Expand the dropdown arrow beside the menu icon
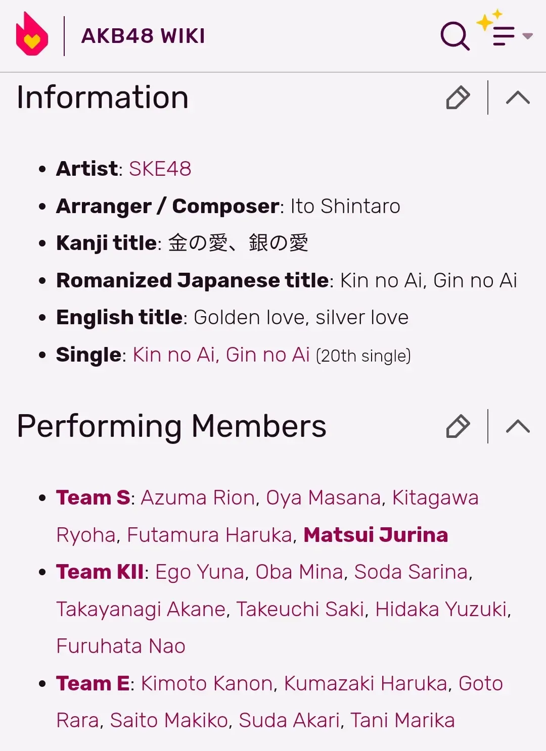 click(x=527, y=36)
